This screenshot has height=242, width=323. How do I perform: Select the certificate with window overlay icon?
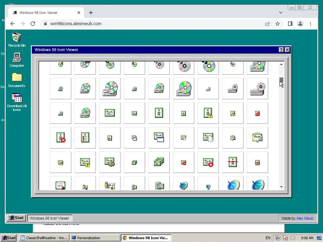coord(159,137)
